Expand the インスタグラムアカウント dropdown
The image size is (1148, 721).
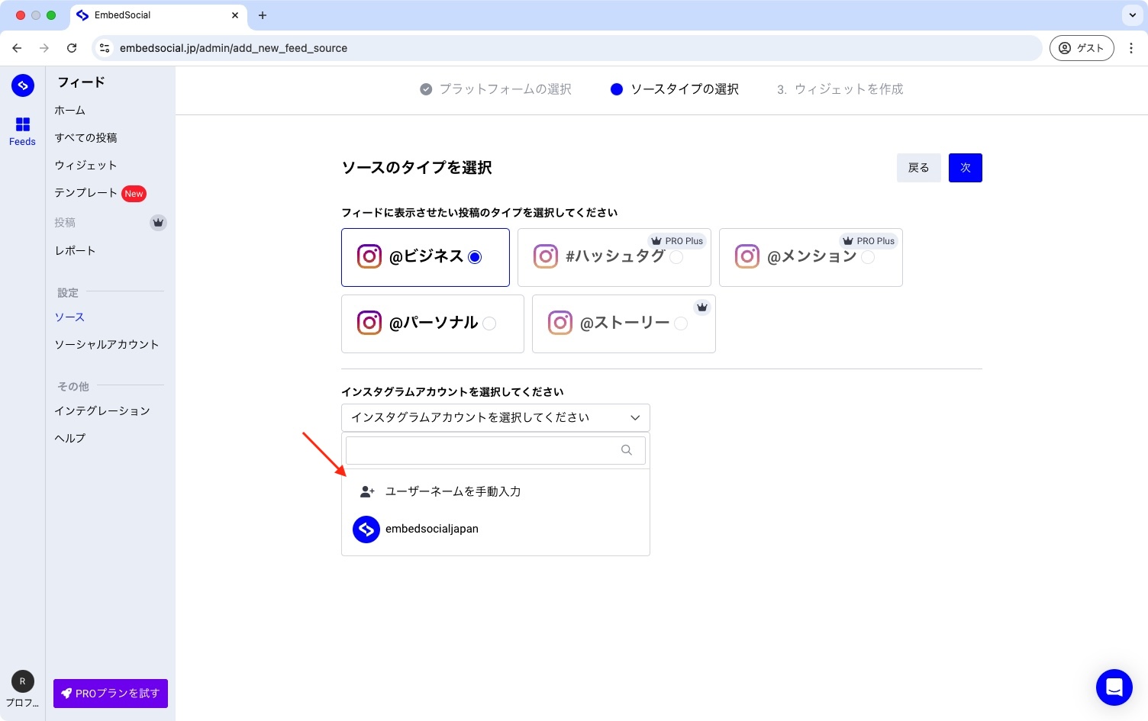pyautogui.click(x=495, y=418)
